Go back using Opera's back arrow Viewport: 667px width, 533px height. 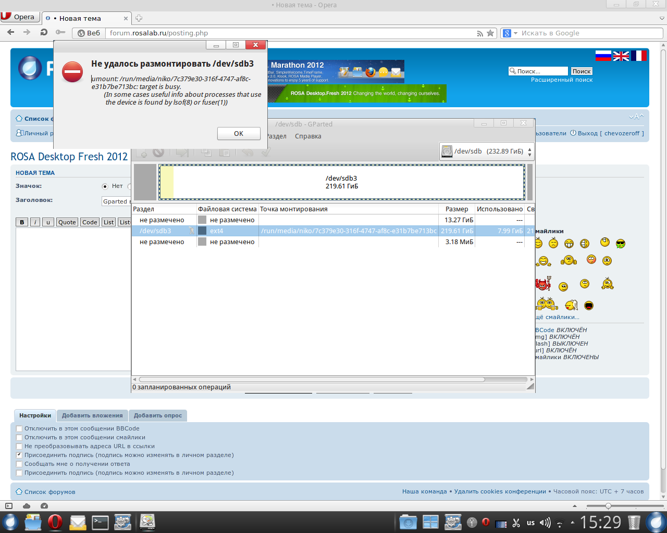(10, 32)
